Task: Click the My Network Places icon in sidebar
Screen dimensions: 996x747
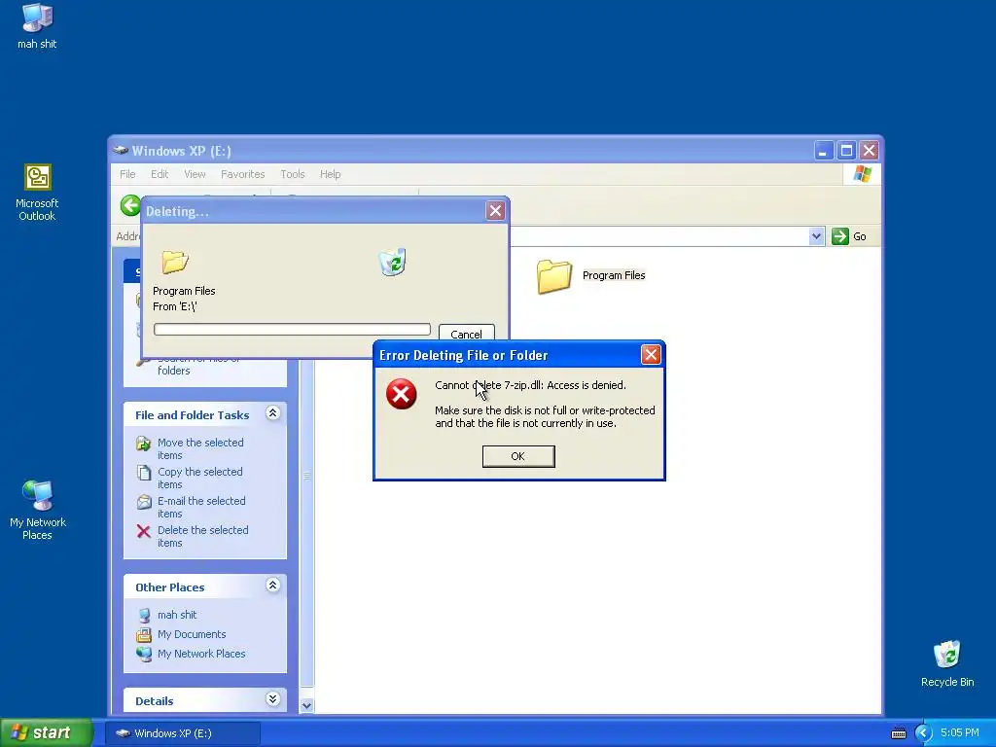Action: [144, 654]
